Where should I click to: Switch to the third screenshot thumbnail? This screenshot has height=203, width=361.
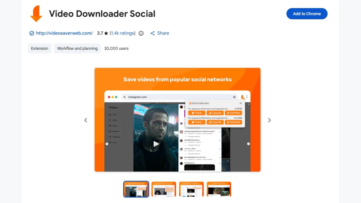point(191,189)
